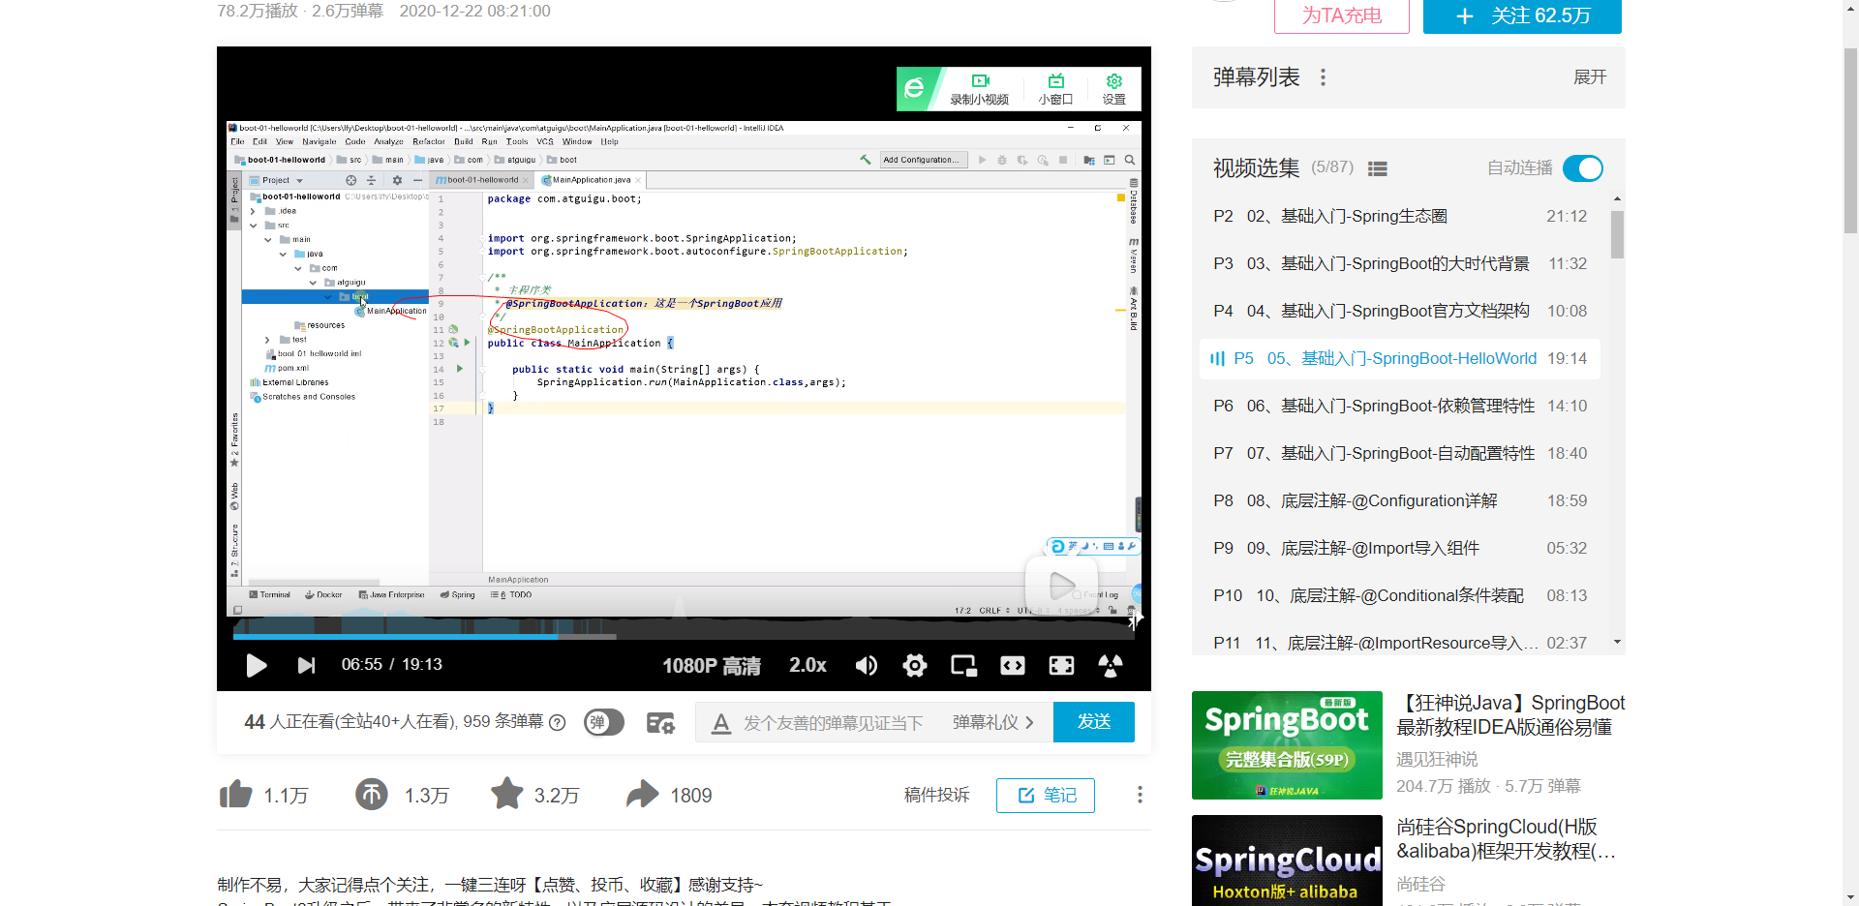
Task: Select P3 SpringBoot的大时代背景 episode
Action: [1400, 263]
